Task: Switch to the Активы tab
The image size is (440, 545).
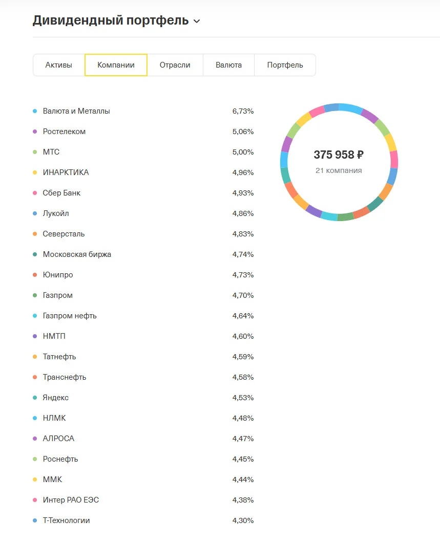Action: (59, 65)
